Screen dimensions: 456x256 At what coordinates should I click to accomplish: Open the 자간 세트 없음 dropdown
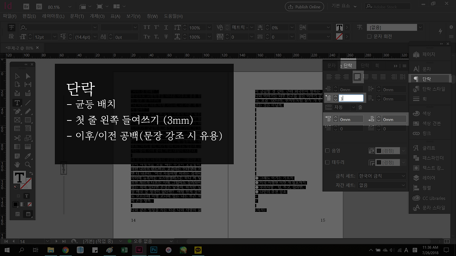382,185
